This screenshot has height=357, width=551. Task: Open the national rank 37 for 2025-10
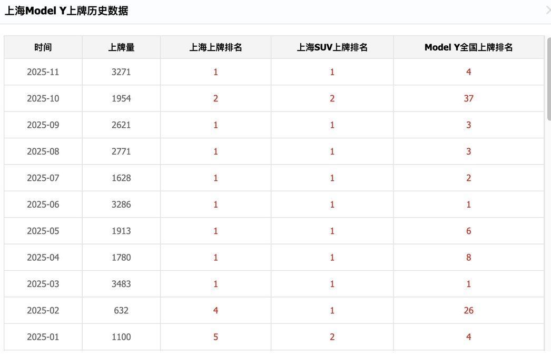468,98
